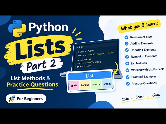Click the checkmark next to Adding Elements

pyautogui.click(x=127, y=44)
